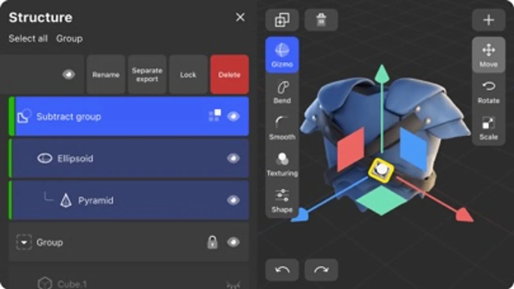Toggle visibility eye beside Rename button
The width and height of the screenshot is (514, 289).
[68, 74]
